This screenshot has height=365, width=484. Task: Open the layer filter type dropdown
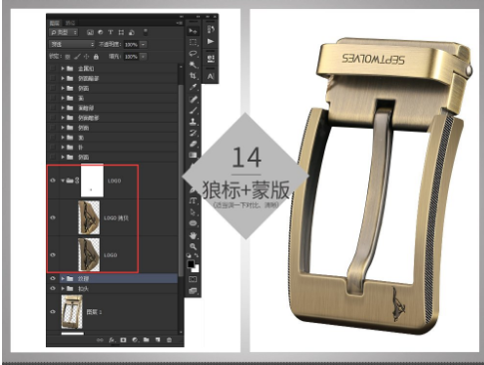click(64, 32)
